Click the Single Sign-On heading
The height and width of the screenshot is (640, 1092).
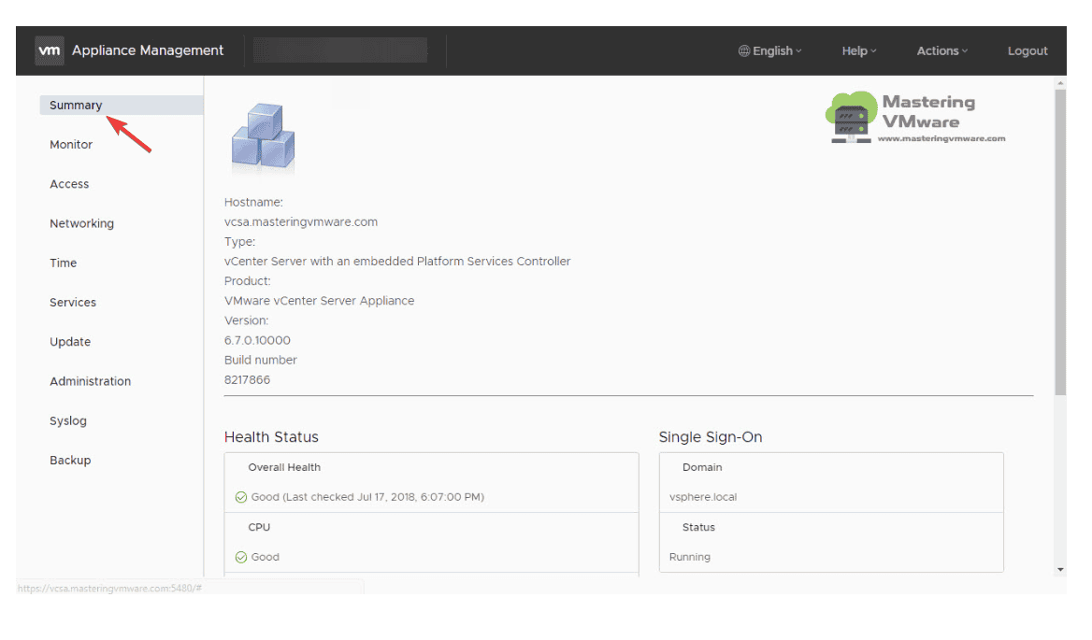711,437
